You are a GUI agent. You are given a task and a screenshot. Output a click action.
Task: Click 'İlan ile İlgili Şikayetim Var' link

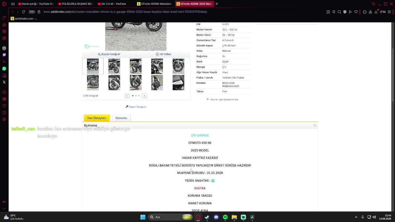(x=222, y=100)
